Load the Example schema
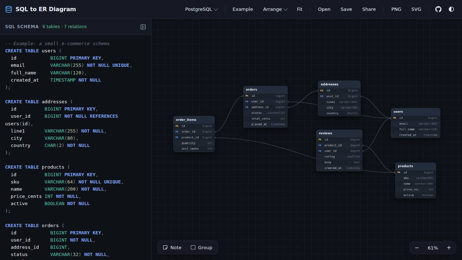462x260 pixels. (x=243, y=9)
